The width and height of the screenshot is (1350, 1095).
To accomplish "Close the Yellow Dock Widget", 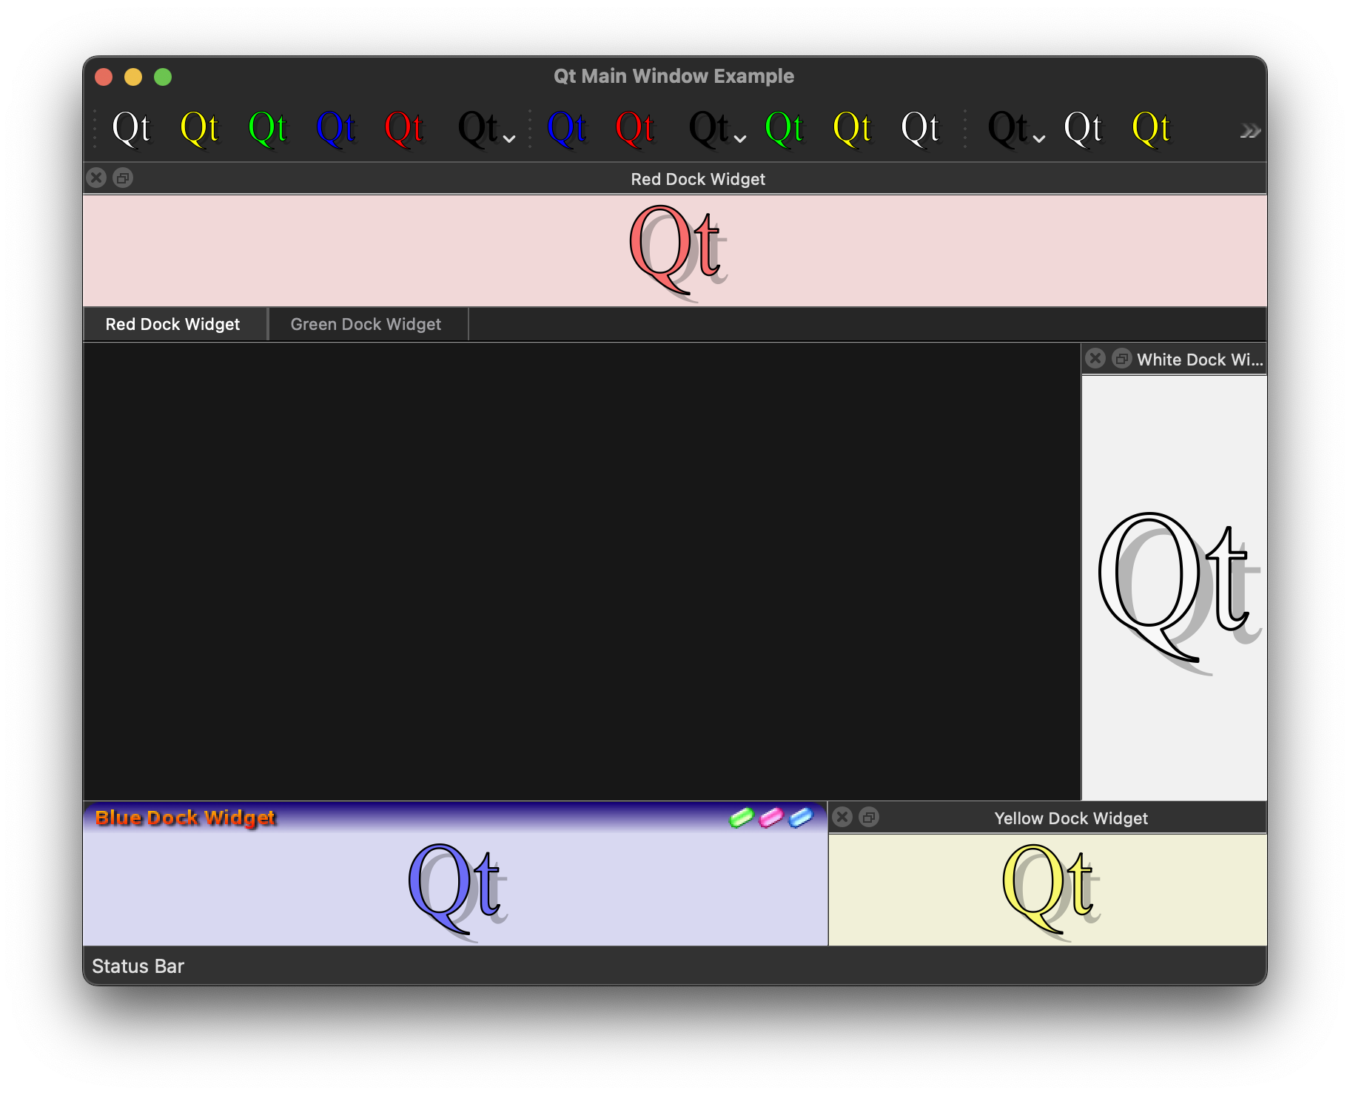I will pyautogui.click(x=842, y=817).
